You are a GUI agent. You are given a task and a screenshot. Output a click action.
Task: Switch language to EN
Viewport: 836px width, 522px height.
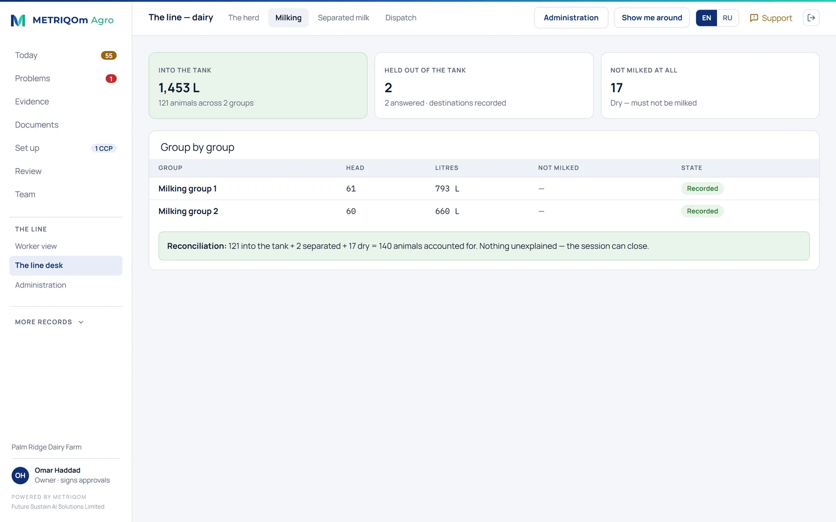706,18
